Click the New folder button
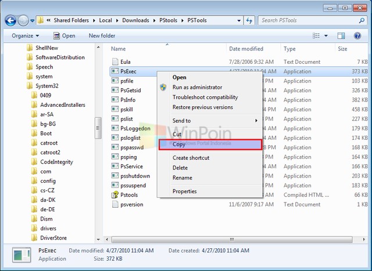Image resolution: width=372 pixels, height=271 pixels. click(102, 36)
